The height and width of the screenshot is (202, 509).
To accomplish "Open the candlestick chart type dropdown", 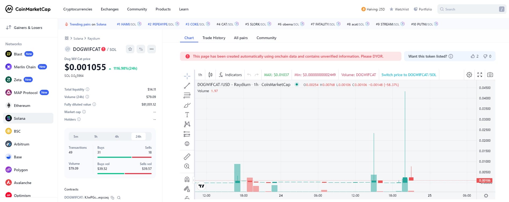I will click(210, 75).
